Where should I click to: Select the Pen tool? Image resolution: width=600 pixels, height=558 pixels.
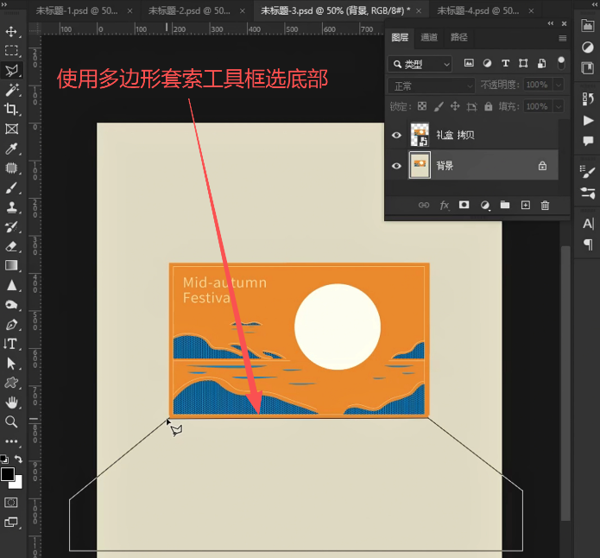11,325
